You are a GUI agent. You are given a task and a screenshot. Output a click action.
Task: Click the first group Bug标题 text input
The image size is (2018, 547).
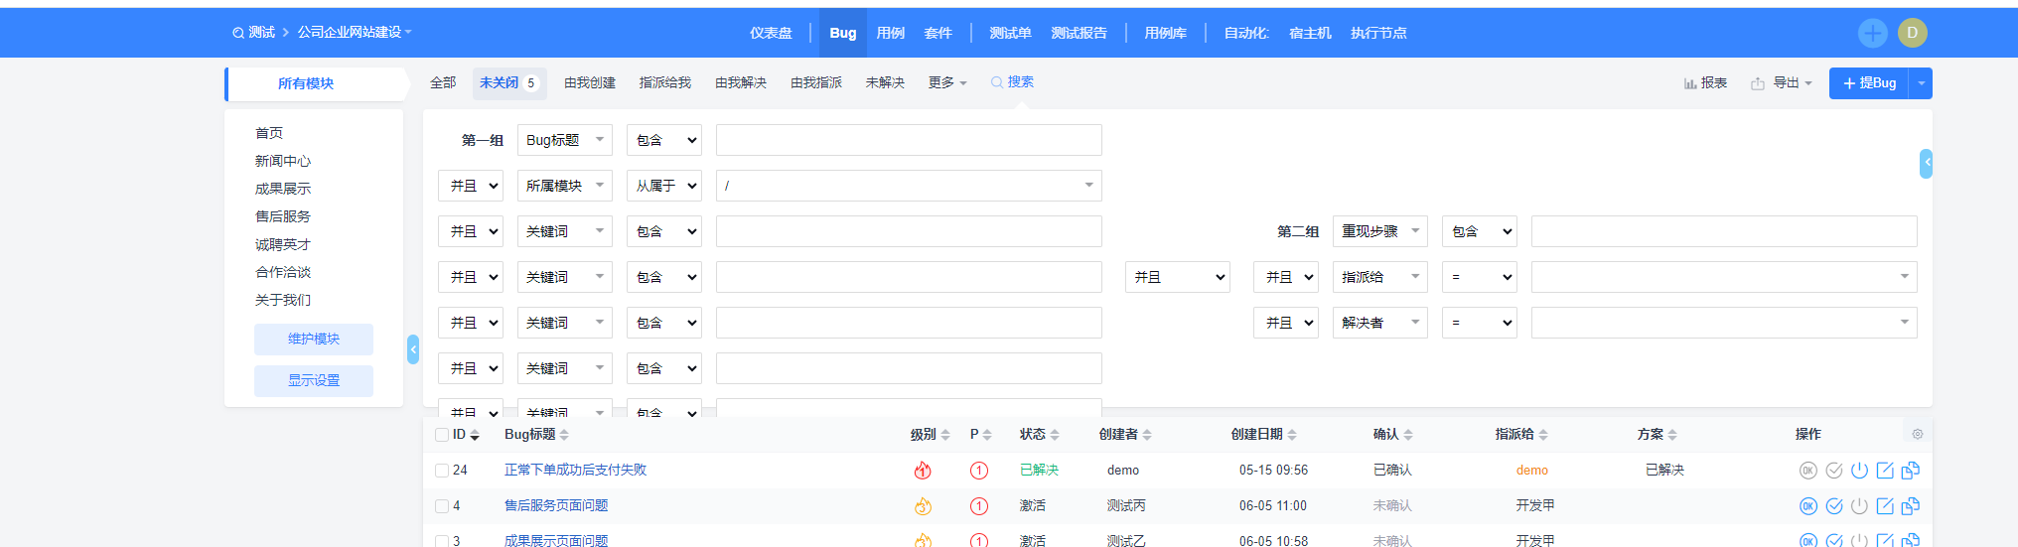pyautogui.click(x=909, y=140)
